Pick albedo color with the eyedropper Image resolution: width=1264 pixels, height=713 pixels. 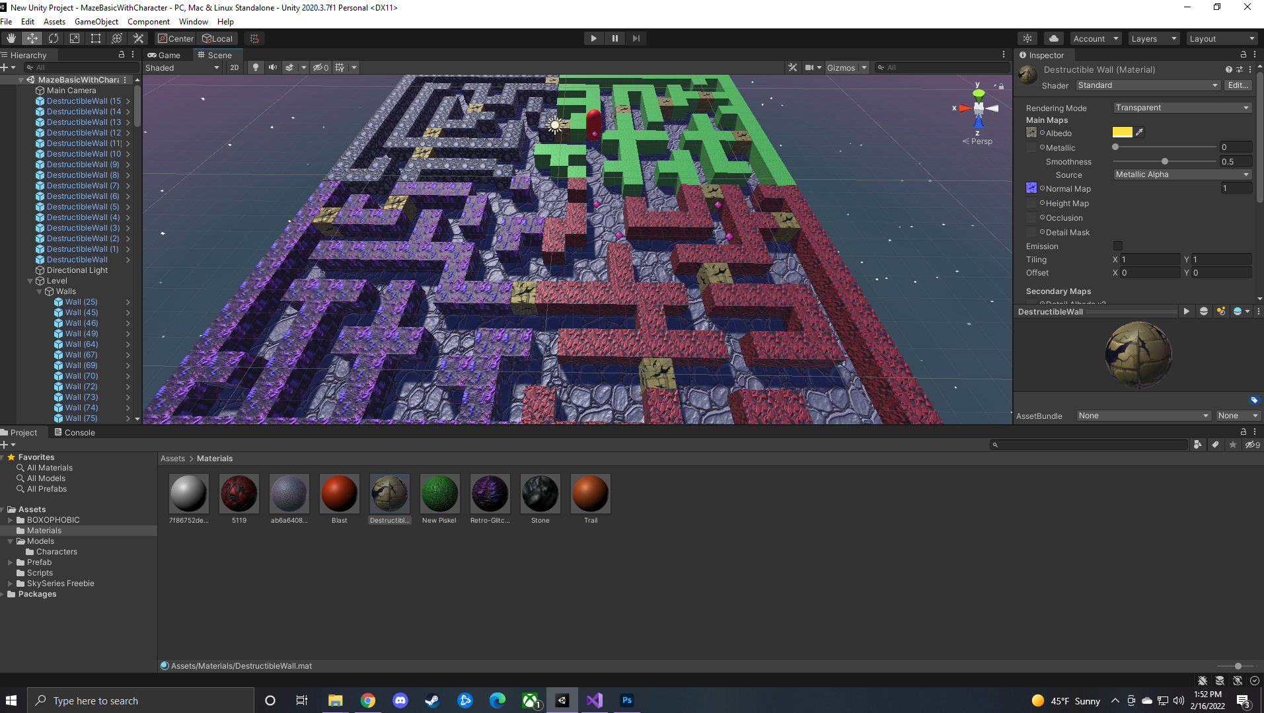[x=1139, y=132]
